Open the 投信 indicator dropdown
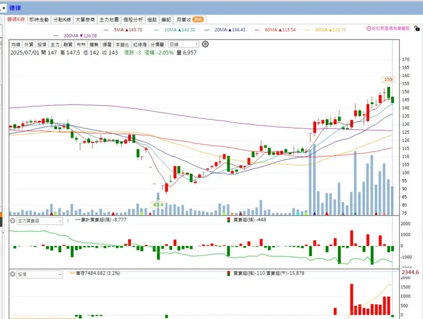Viewport: 423px width, 319px height. pos(39,274)
